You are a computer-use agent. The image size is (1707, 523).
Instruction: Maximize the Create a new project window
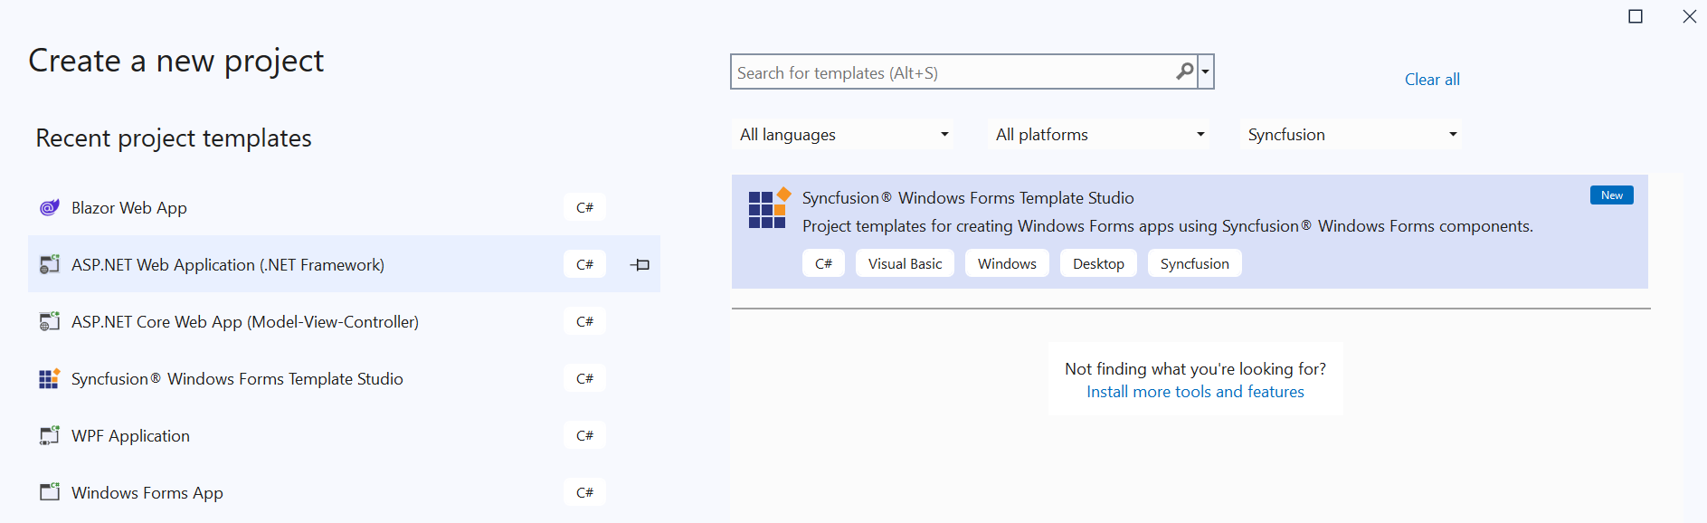pyautogui.click(x=1636, y=16)
